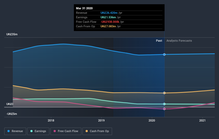Click the orange Cash From Op legend dot

point(87,131)
